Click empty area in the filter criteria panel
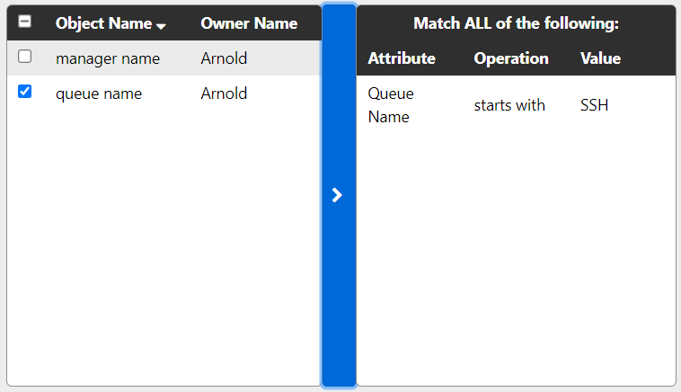681x392 pixels. click(x=516, y=261)
